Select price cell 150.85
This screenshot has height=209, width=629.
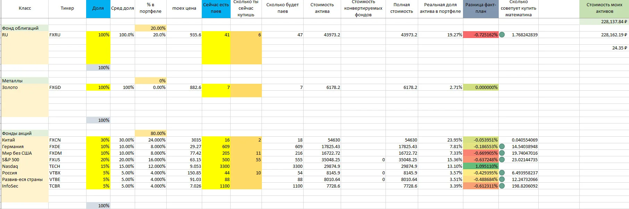(x=184, y=173)
